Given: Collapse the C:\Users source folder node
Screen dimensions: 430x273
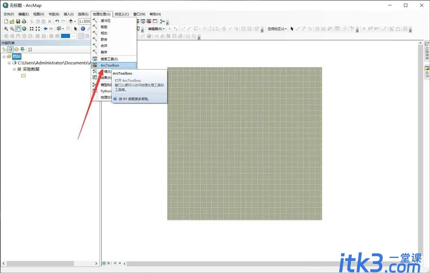Looking at the screenshot, I should 9,63.
